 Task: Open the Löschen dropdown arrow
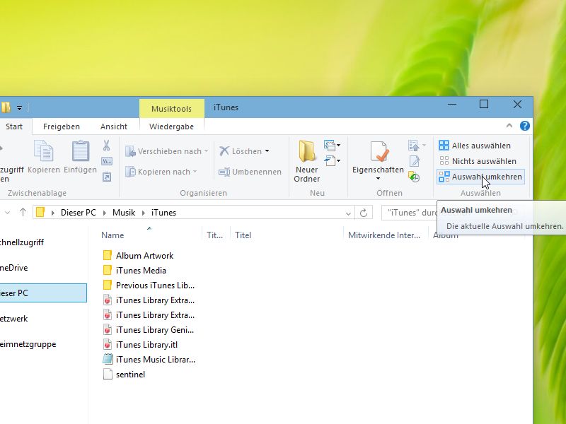coord(267,151)
